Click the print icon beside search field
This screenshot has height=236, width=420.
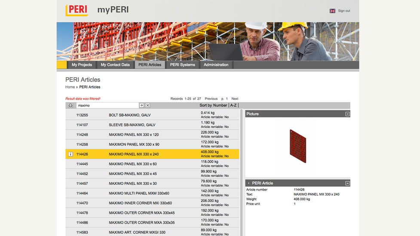(x=71, y=105)
